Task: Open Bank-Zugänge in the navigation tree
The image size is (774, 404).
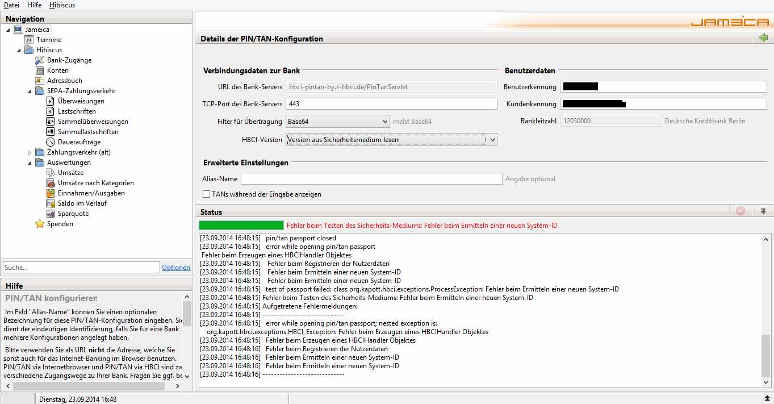Action: 69,60
